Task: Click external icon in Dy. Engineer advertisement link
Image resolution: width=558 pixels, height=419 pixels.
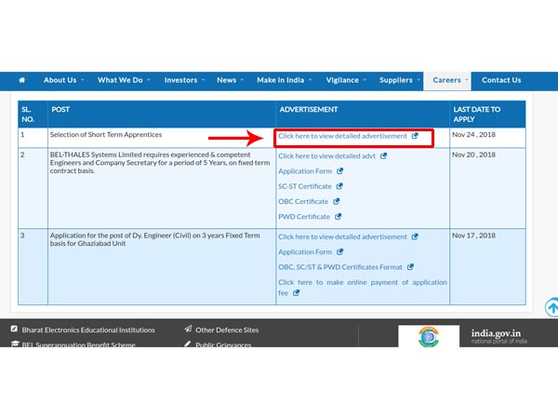Action: pyautogui.click(x=415, y=237)
